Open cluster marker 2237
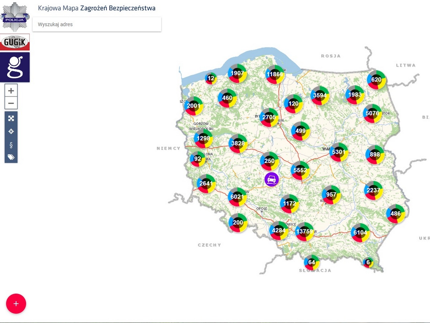The image size is (430, 323). pos(373,191)
